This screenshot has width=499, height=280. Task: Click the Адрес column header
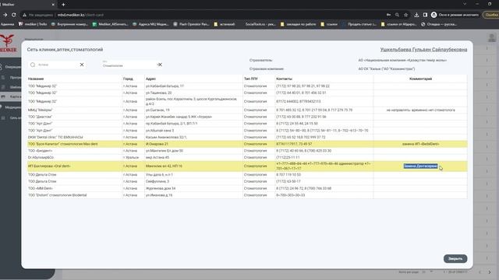[150, 79]
